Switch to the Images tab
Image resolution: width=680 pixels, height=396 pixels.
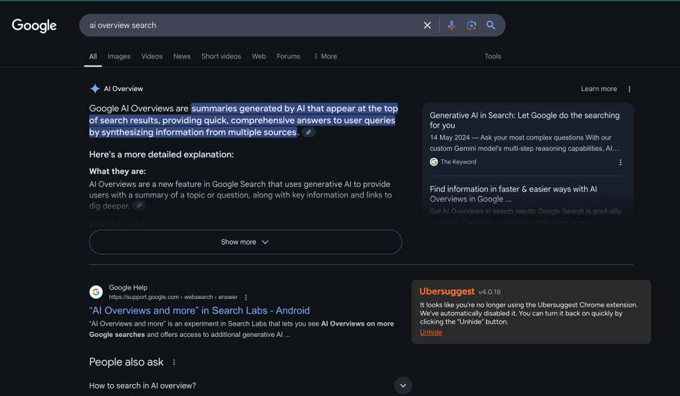tap(119, 56)
